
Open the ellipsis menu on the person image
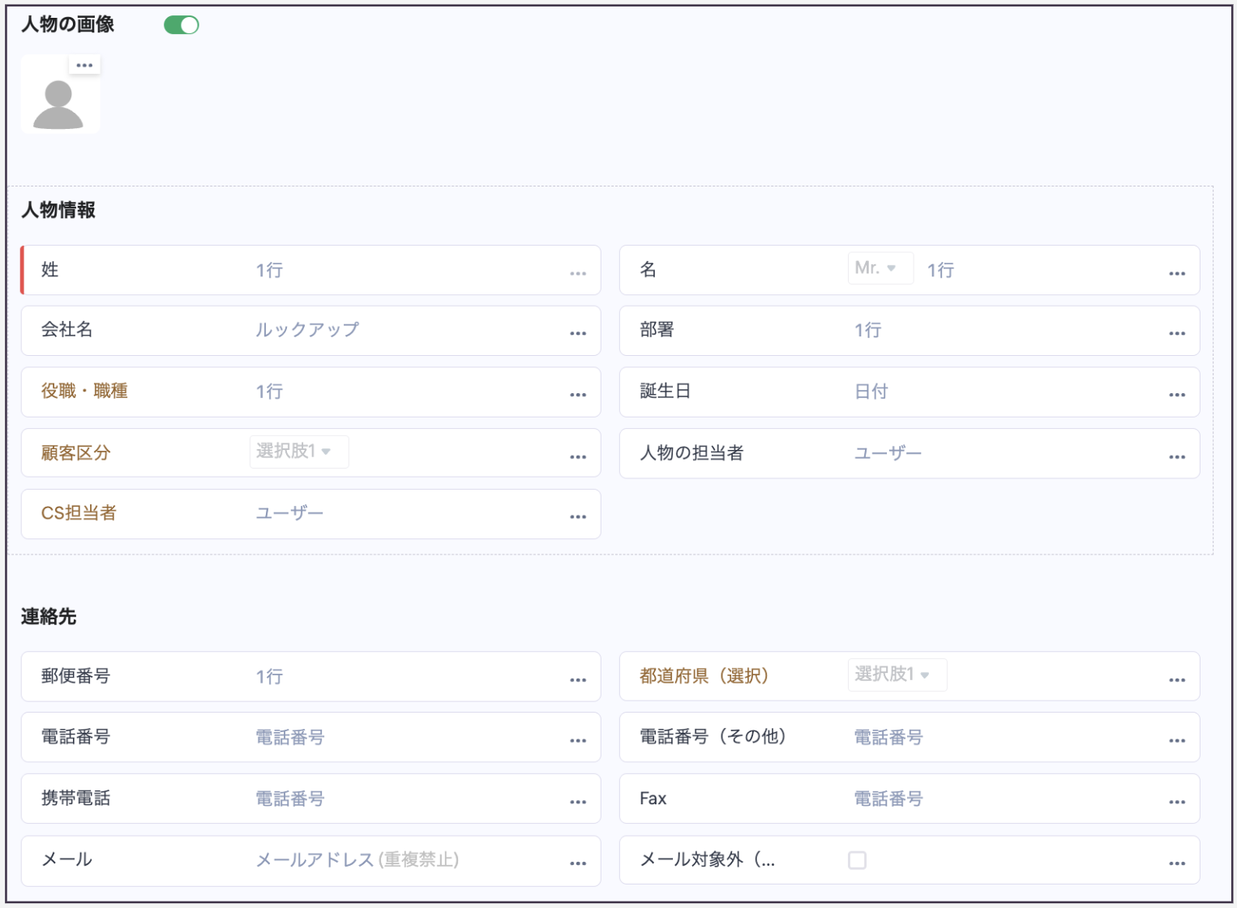pos(84,65)
